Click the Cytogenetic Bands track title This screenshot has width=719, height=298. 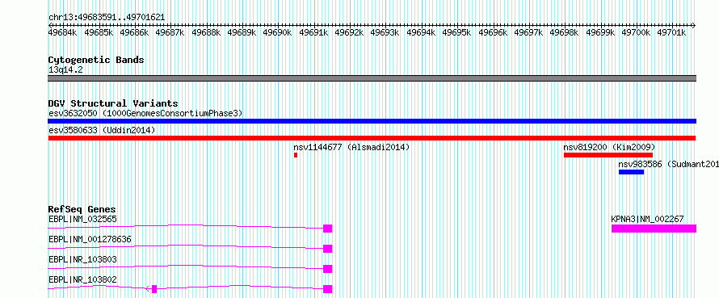96,60
